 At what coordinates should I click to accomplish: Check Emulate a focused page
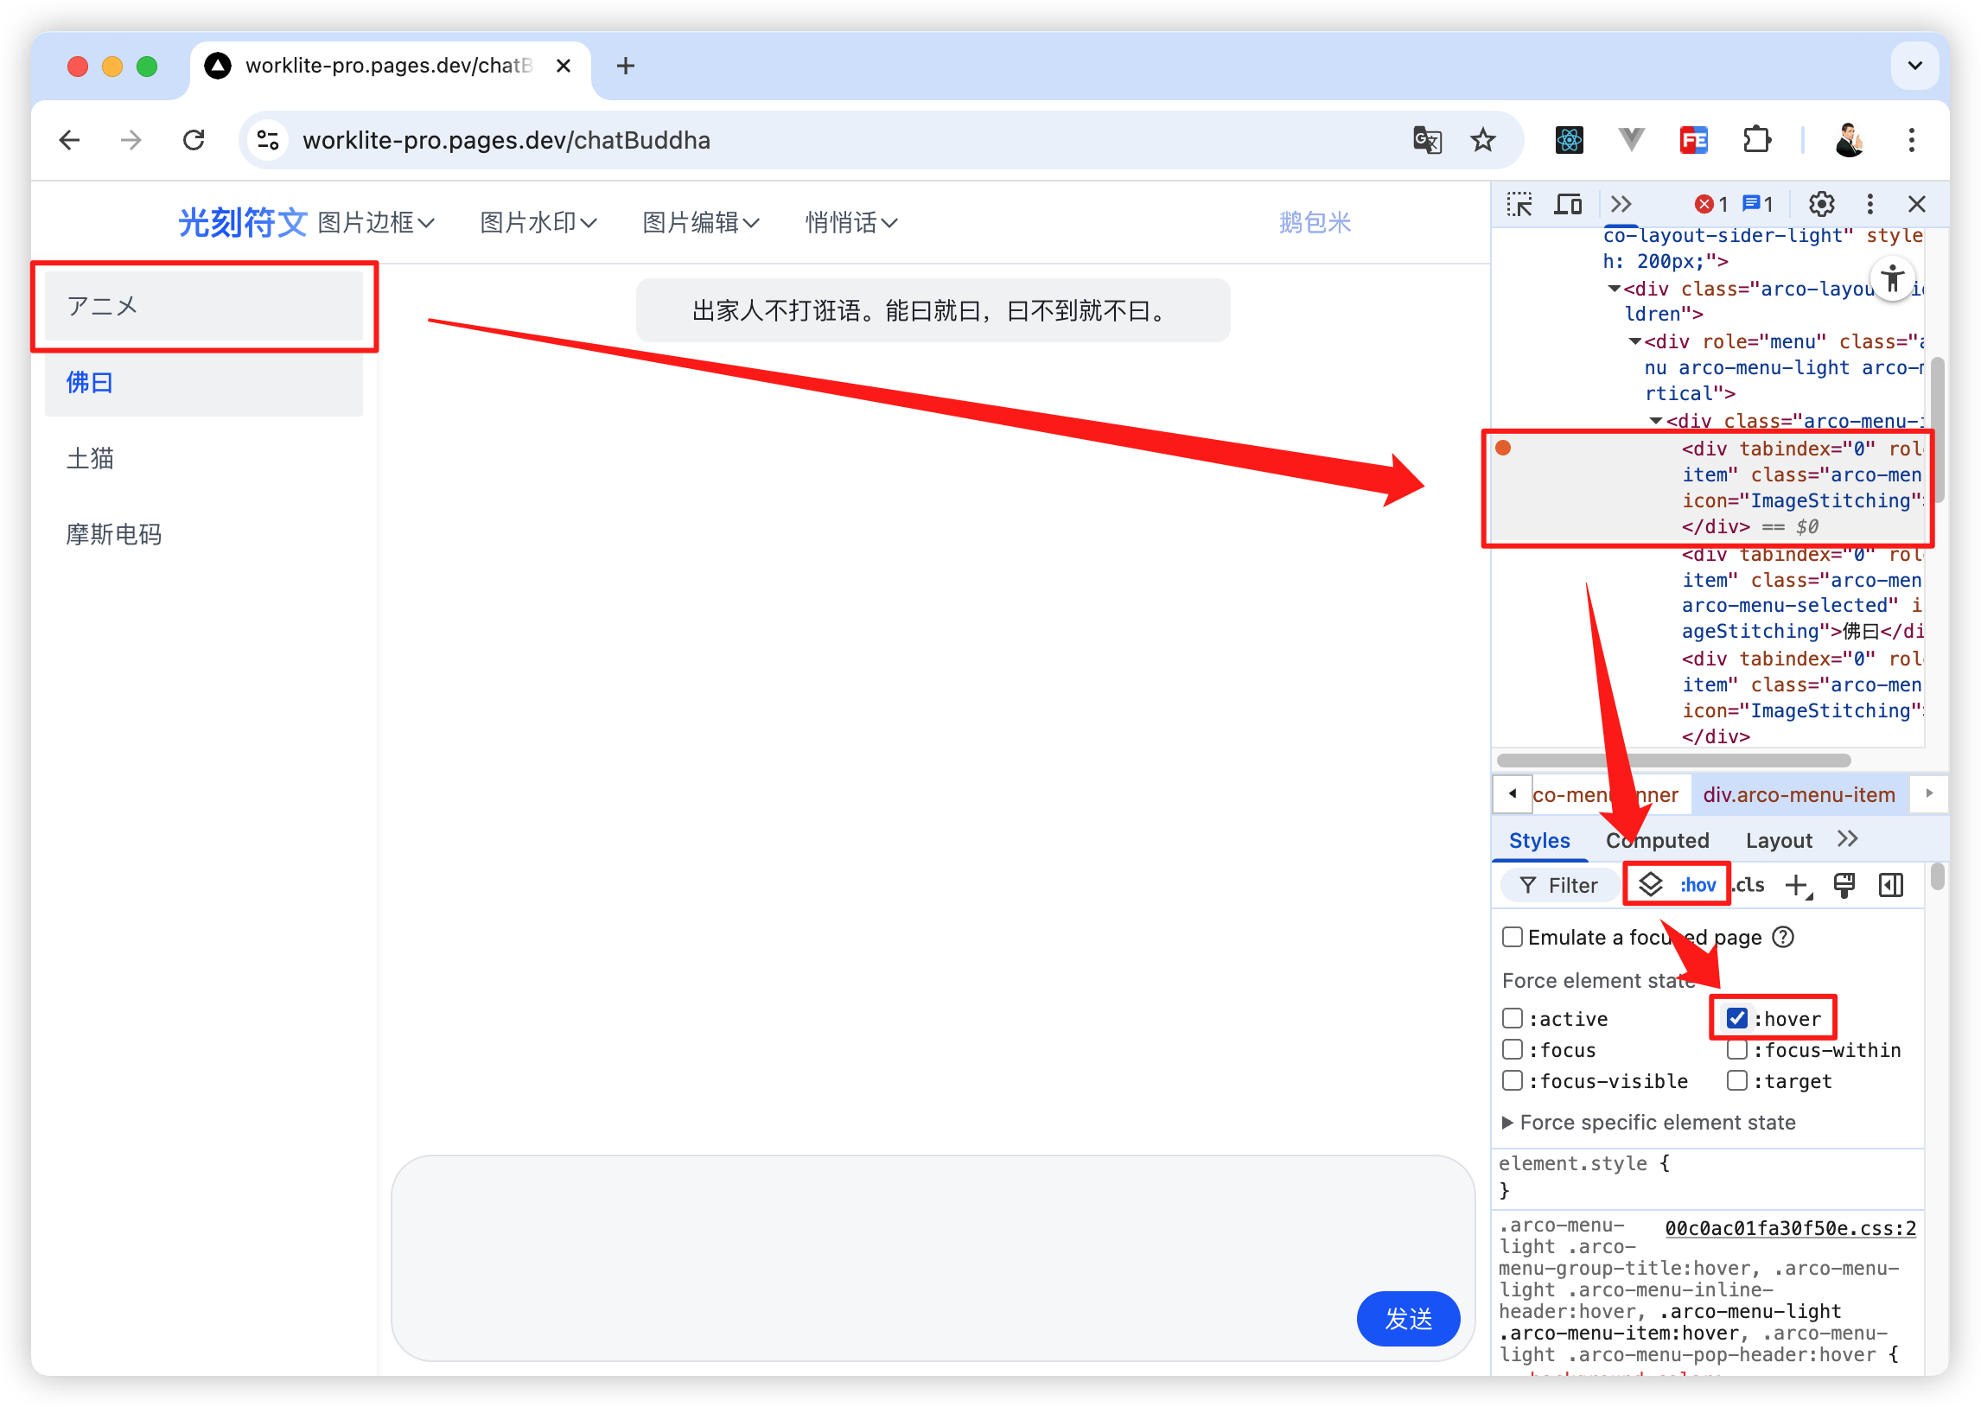point(1512,938)
